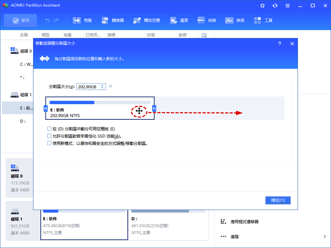Click the help question mark in dialog
The width and height of the screenshot is (331, 248).
[279, 44]
